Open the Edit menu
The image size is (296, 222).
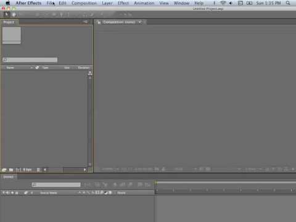click(x=62, y=3)
